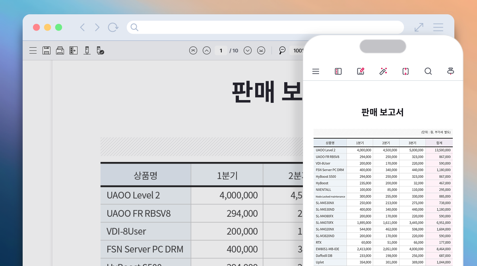Click the mobile stamp icon

pyautogui.click(x=450, y=71)
